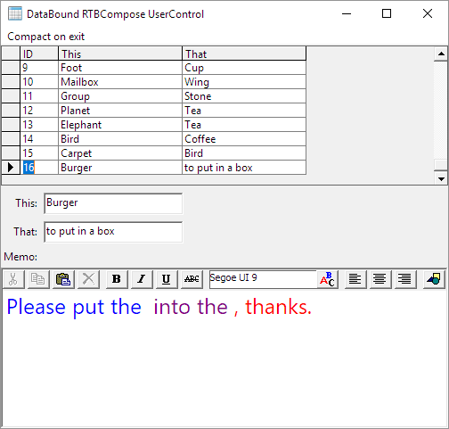Click the ID cell '13'
Image resolution: width=449 pixels, height=429 pixels.
click(39, 125)
